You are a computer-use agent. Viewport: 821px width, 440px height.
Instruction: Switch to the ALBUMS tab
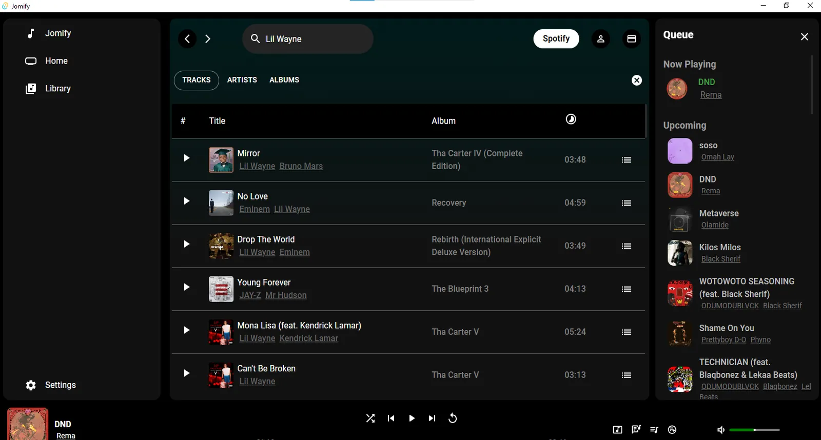(x=284, y=80)
